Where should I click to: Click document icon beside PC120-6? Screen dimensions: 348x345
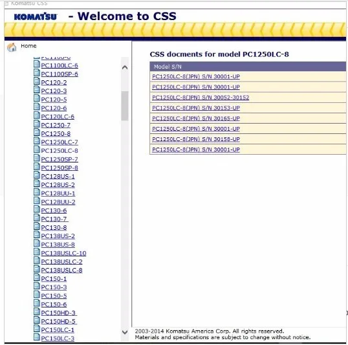[x=37, y=107]
